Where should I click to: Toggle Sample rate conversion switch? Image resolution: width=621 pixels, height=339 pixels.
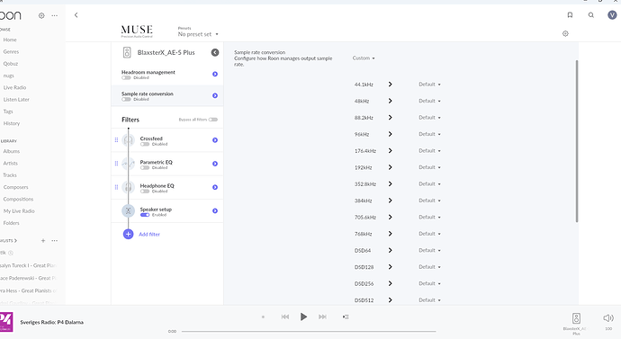pos(126,99)
